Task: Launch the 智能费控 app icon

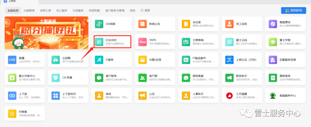Action: coord(272,24)
